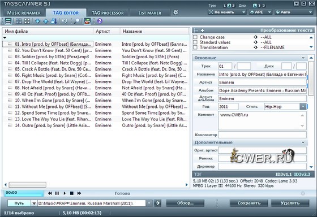Open settings gear next to List Maker
This screenshot has height=217, width=317.
[x=175, y=12]
